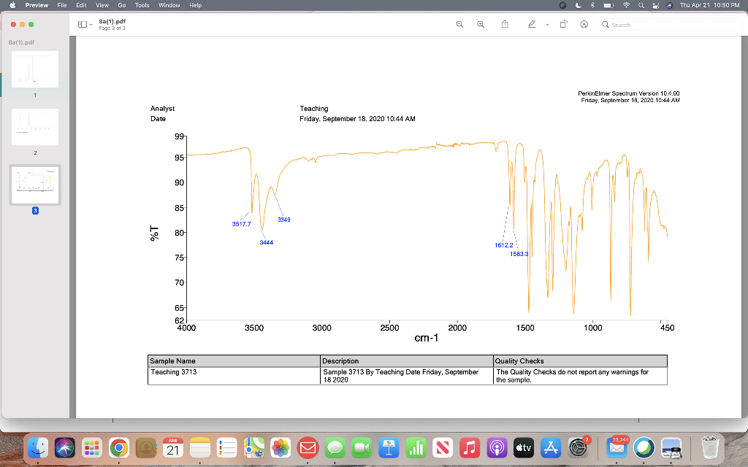This screenshot has height=467, width=748.
Task: Open Notes from the Dock
Action: click(200, 447)
